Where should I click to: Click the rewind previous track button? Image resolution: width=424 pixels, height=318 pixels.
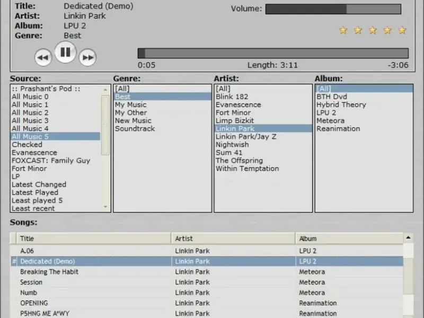[43, 57]
